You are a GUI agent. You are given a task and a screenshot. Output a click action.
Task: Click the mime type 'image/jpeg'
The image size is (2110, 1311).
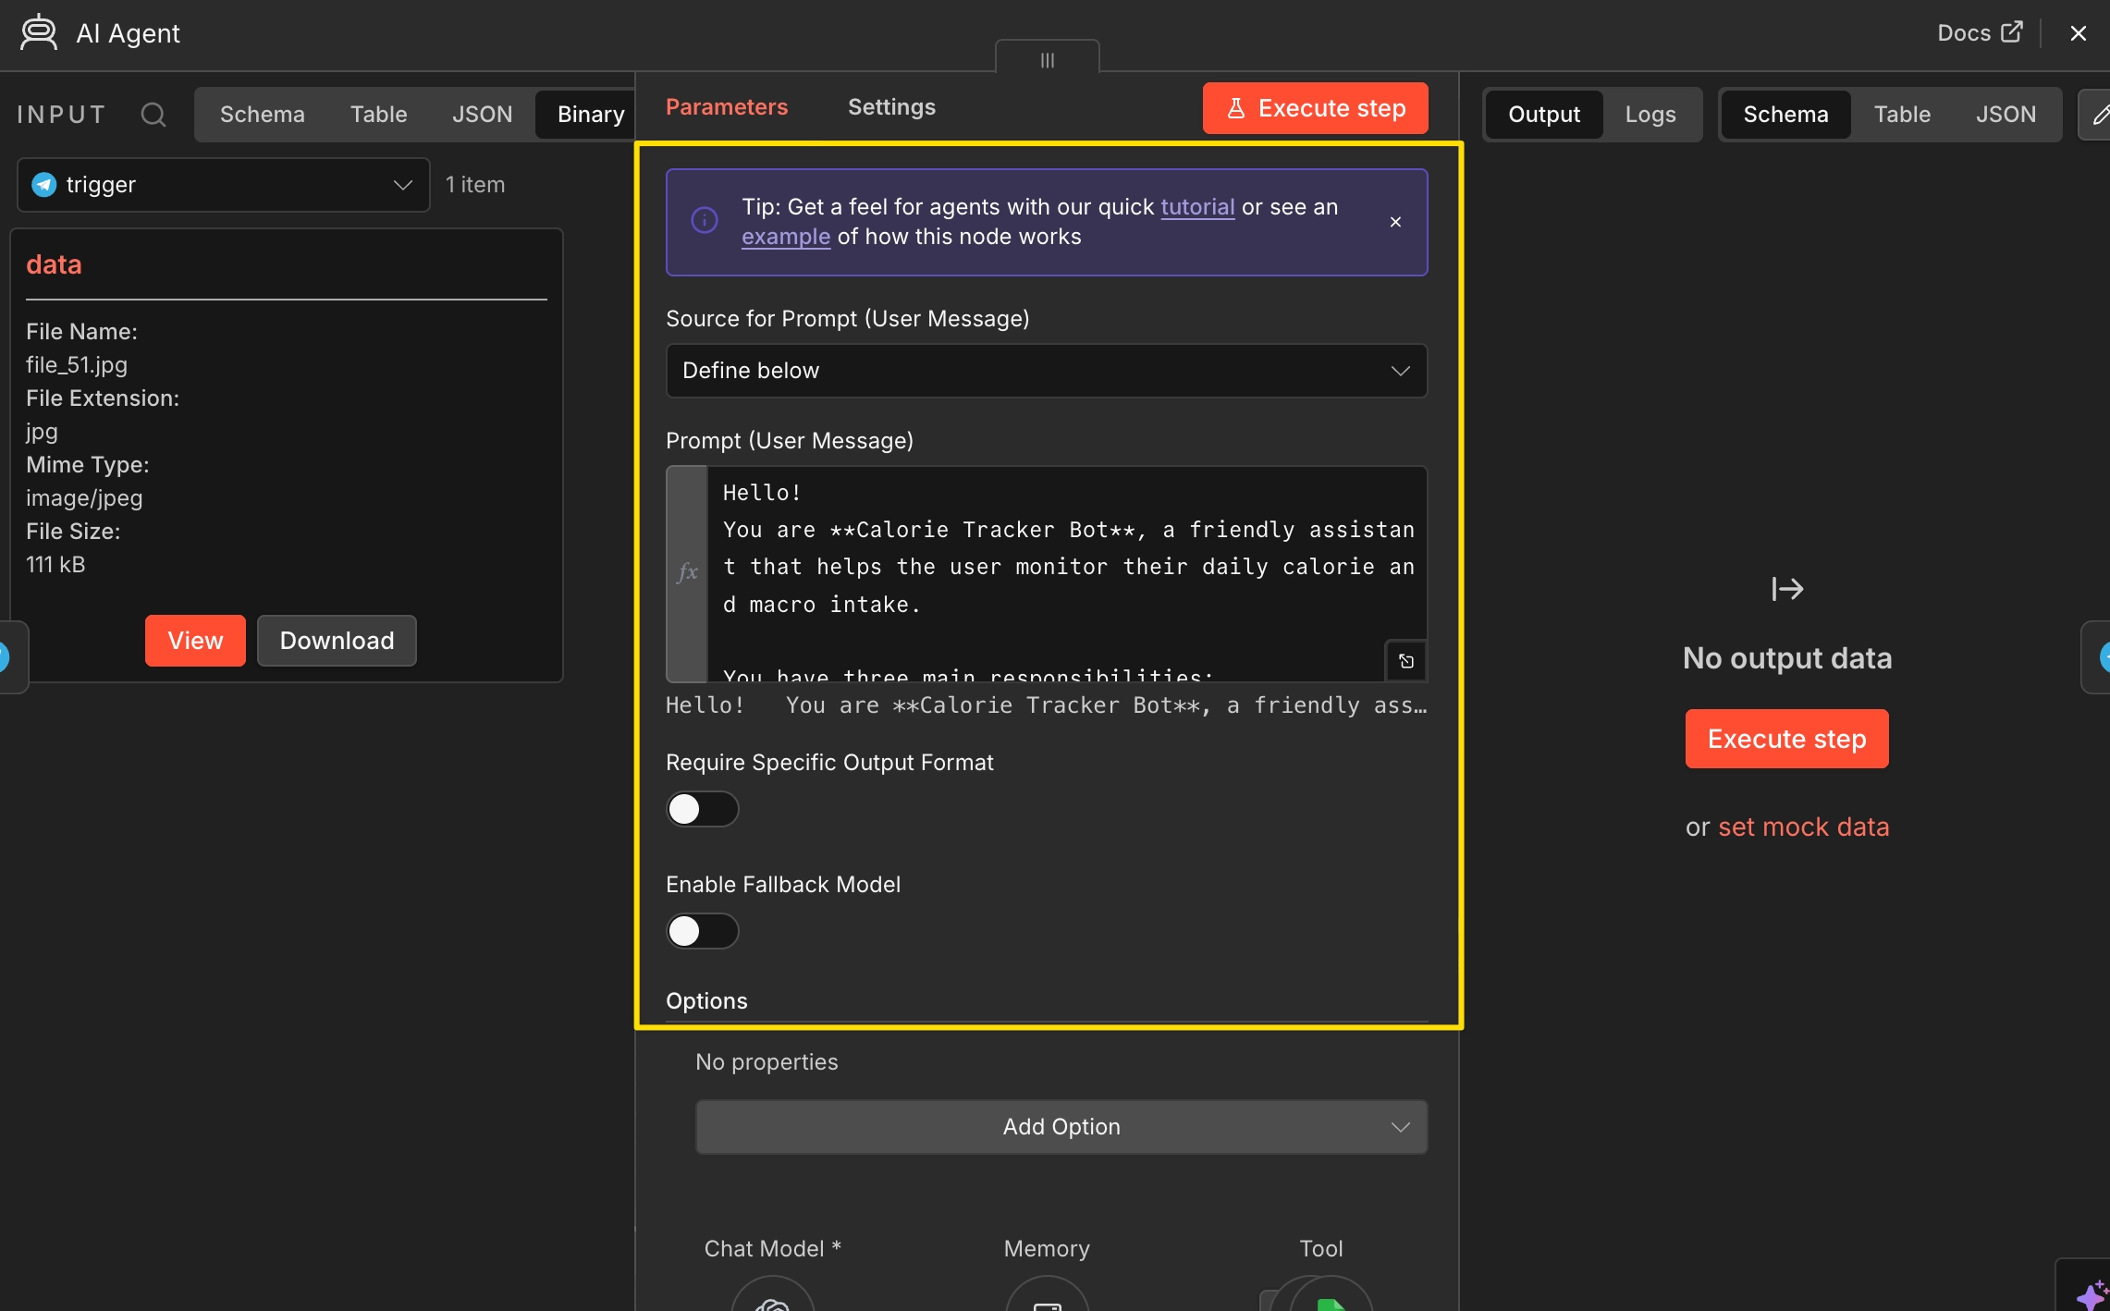84,498
